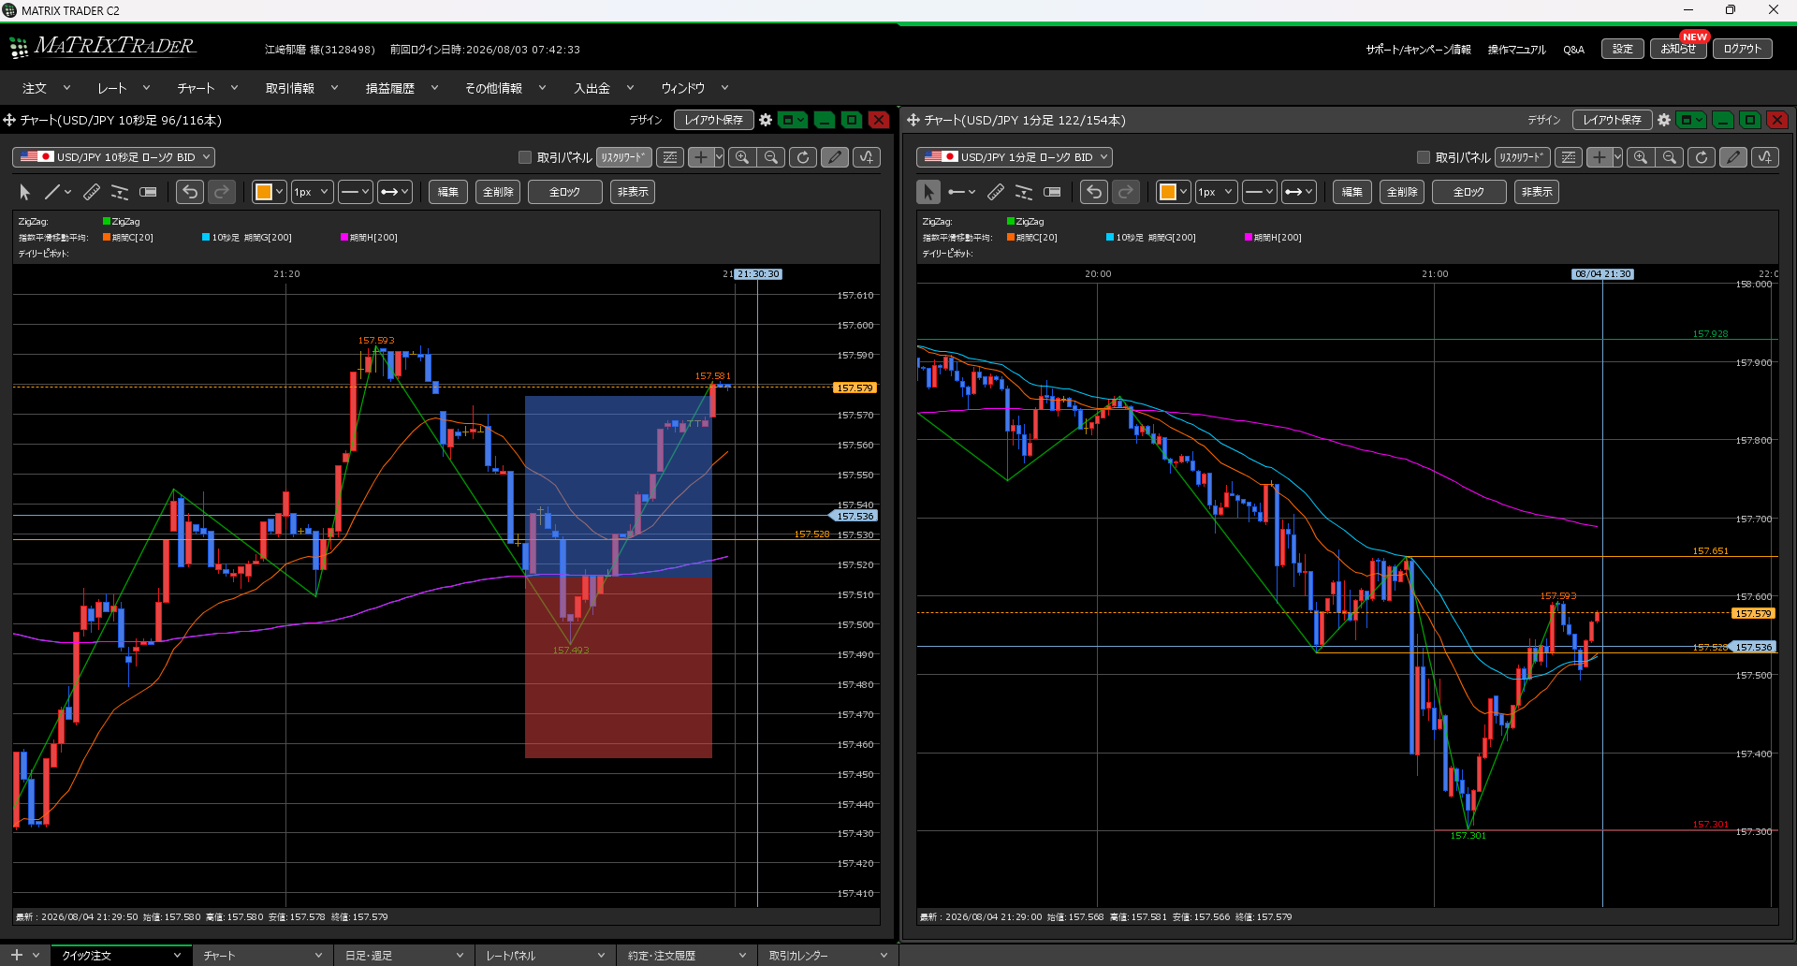Click 非表示 button in 1分足 chart

pyautogui.click(x=1537, y=192)
